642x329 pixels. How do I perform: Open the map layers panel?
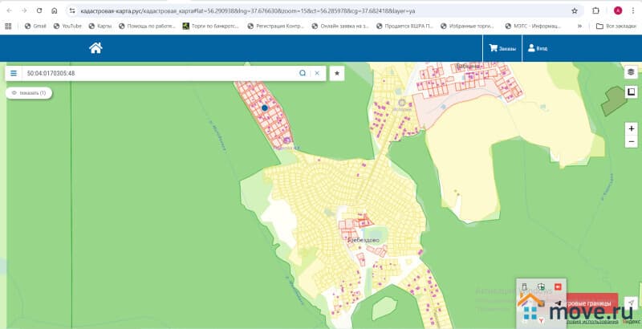click(631, 72)
